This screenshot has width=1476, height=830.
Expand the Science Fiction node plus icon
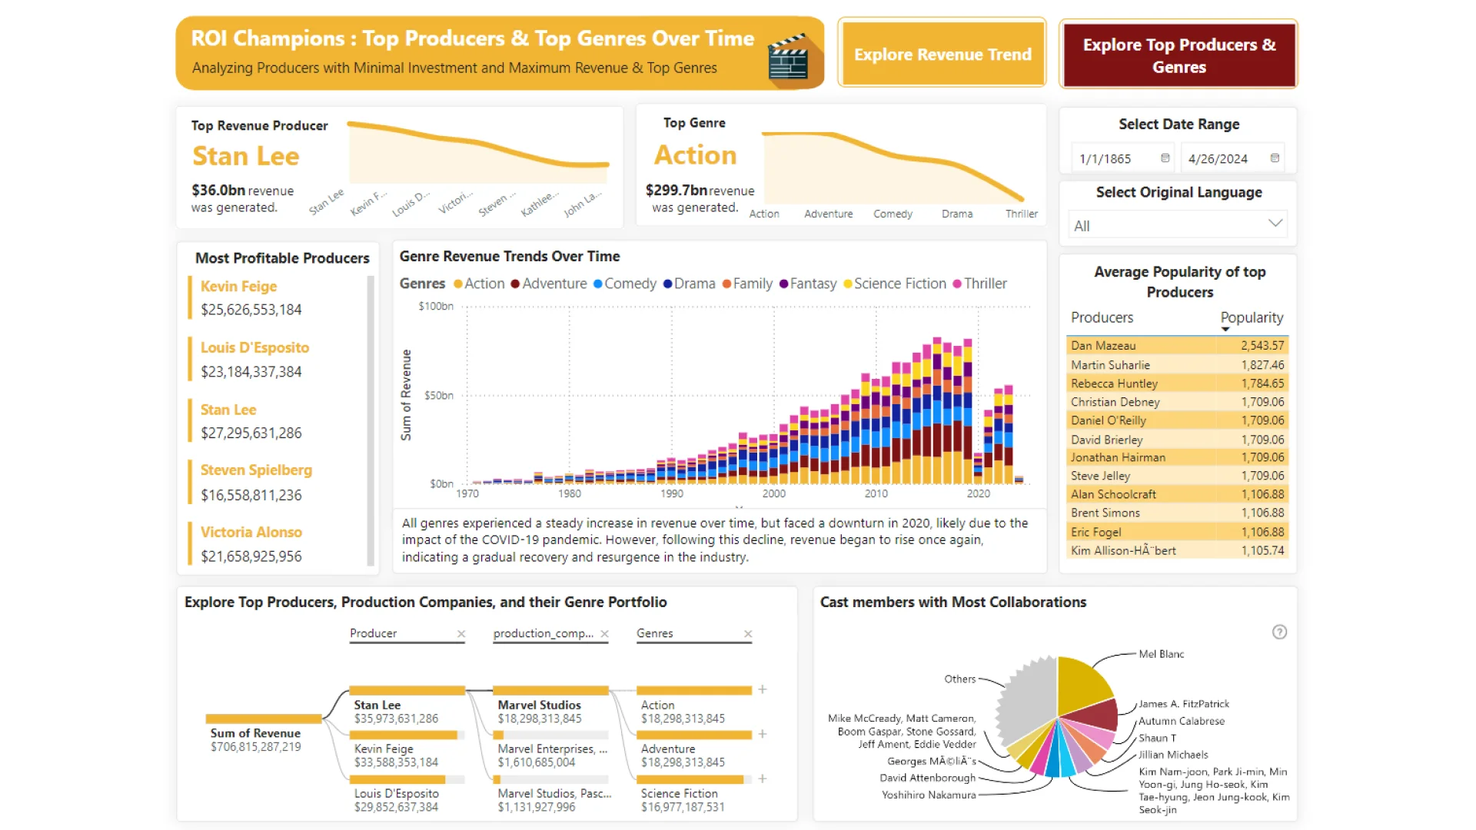click(x=763, y=779)
